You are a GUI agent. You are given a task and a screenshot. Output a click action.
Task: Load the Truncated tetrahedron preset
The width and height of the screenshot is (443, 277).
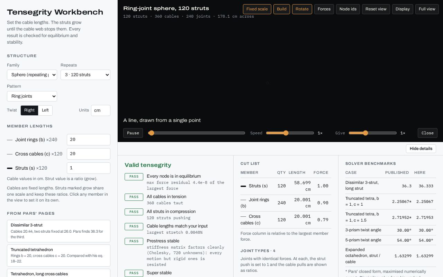[59, 256]
